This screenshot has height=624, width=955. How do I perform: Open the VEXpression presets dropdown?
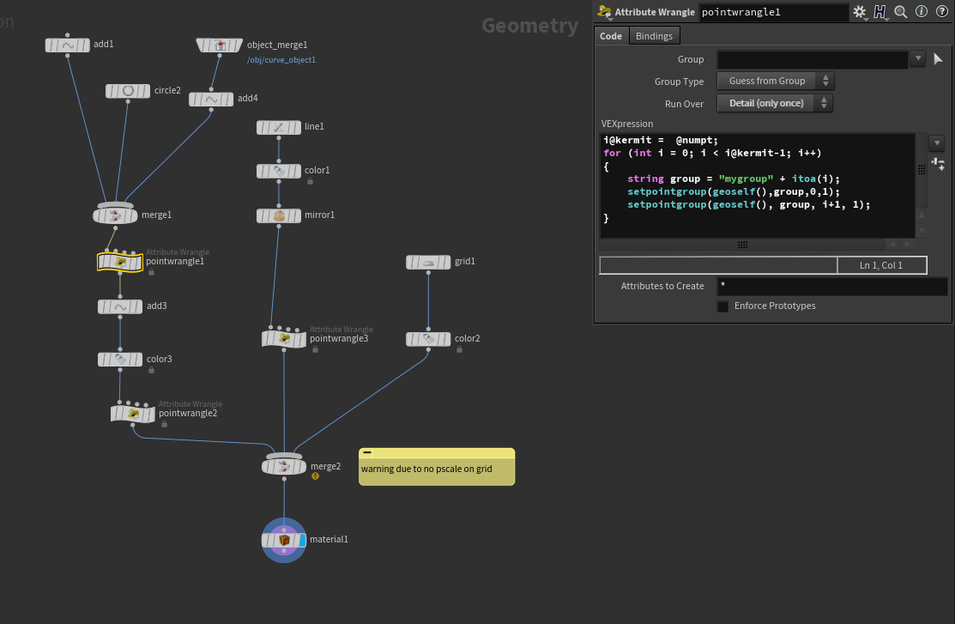[937, 142]
